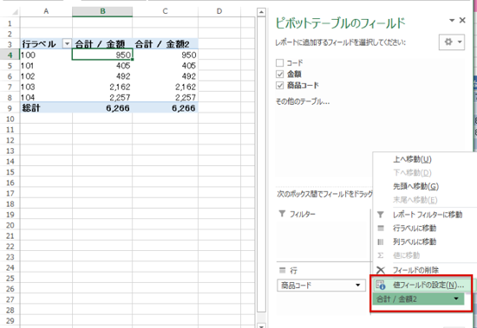Click row label cell 101
This screenshot has width=477, height=328.
coord(46,66)
